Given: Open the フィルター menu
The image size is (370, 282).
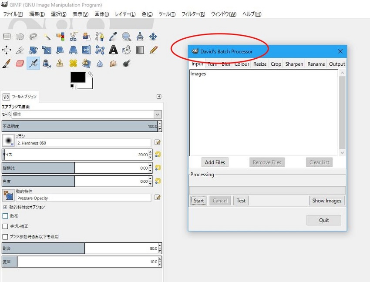Looking at the screenshot, I should pos(193,14).
